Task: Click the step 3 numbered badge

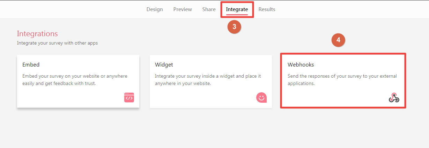Action: (x=234, y=27)
